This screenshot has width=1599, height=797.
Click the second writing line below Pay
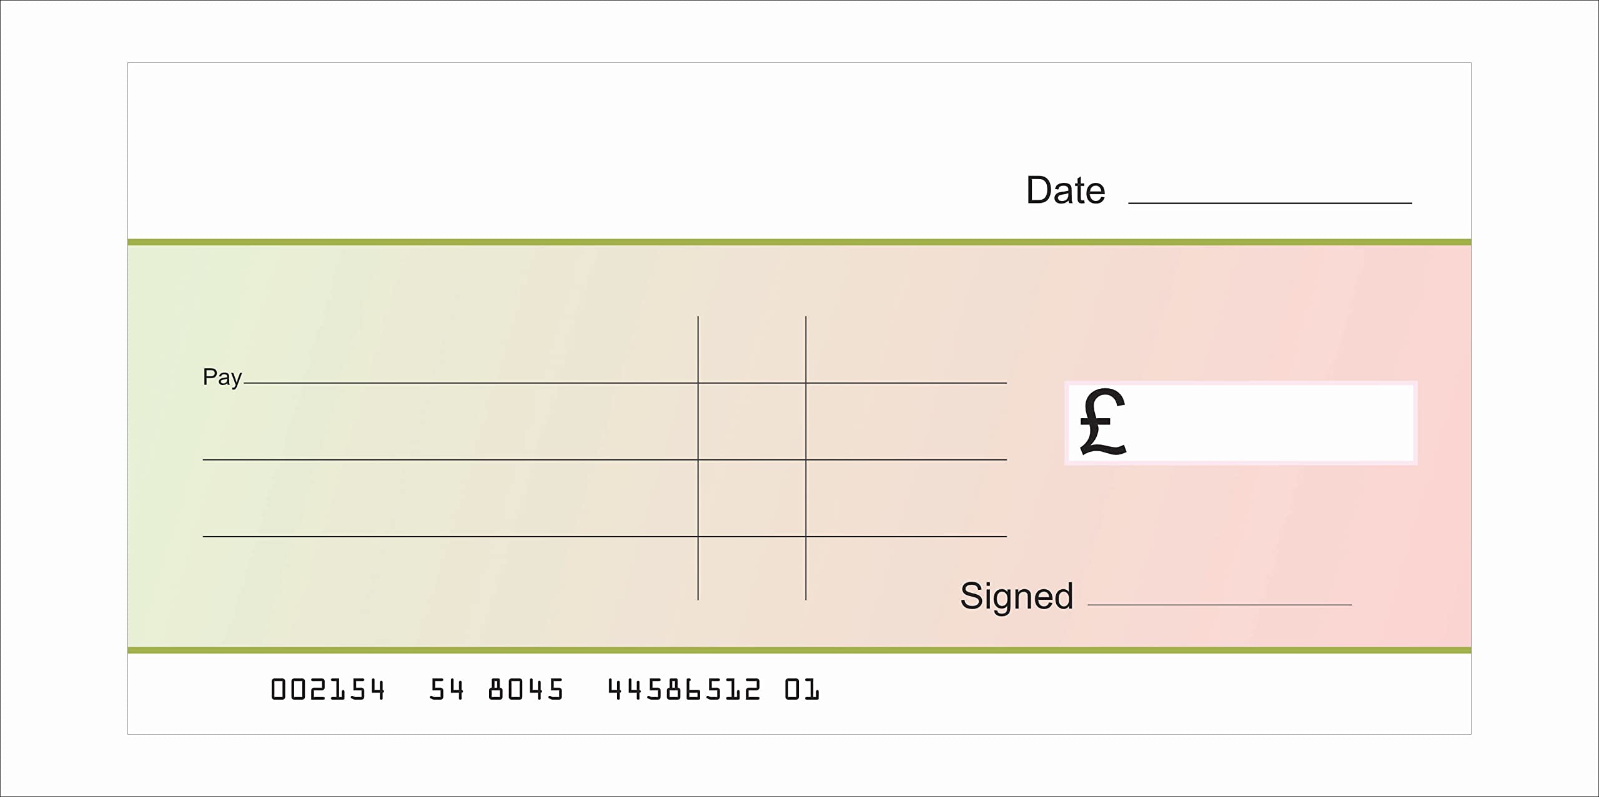450,460
